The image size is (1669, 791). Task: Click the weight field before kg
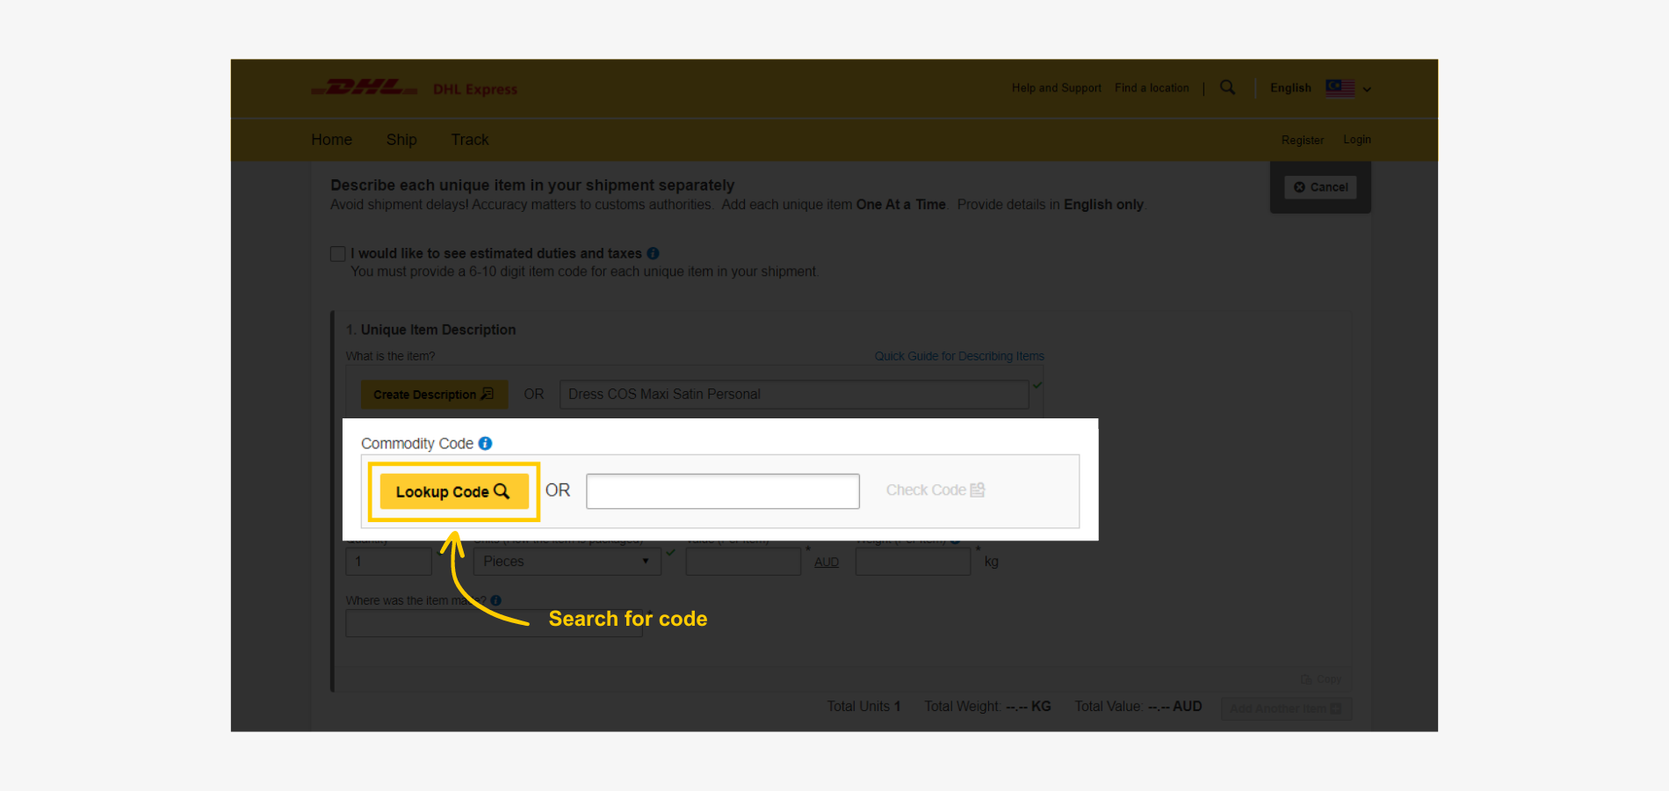tap(913, 562)
